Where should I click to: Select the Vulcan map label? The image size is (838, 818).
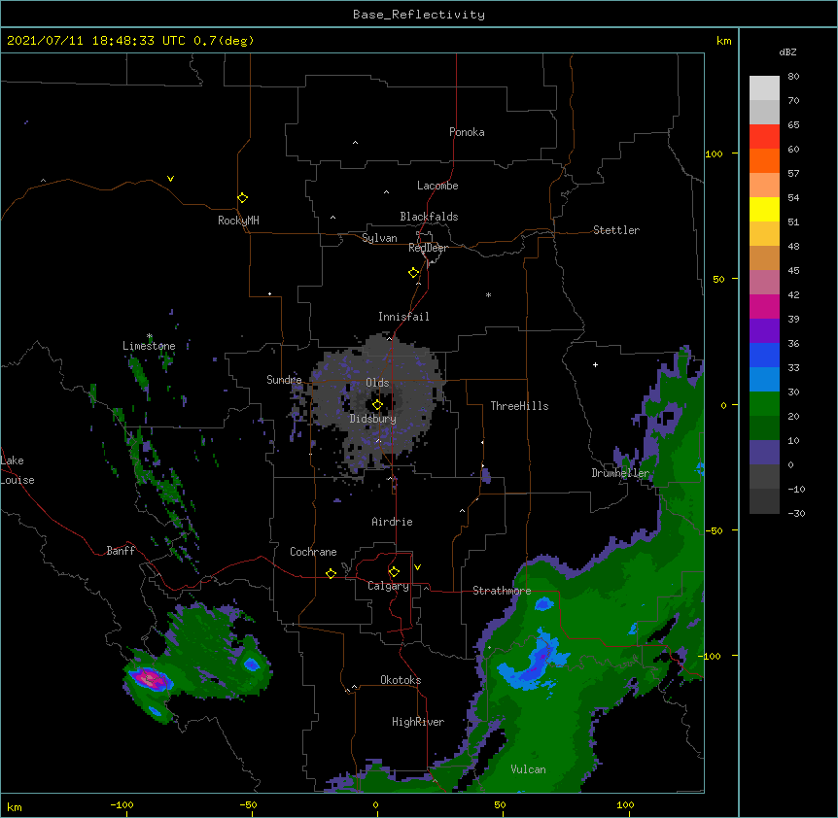pyautogui.click(x=528, y=769)
